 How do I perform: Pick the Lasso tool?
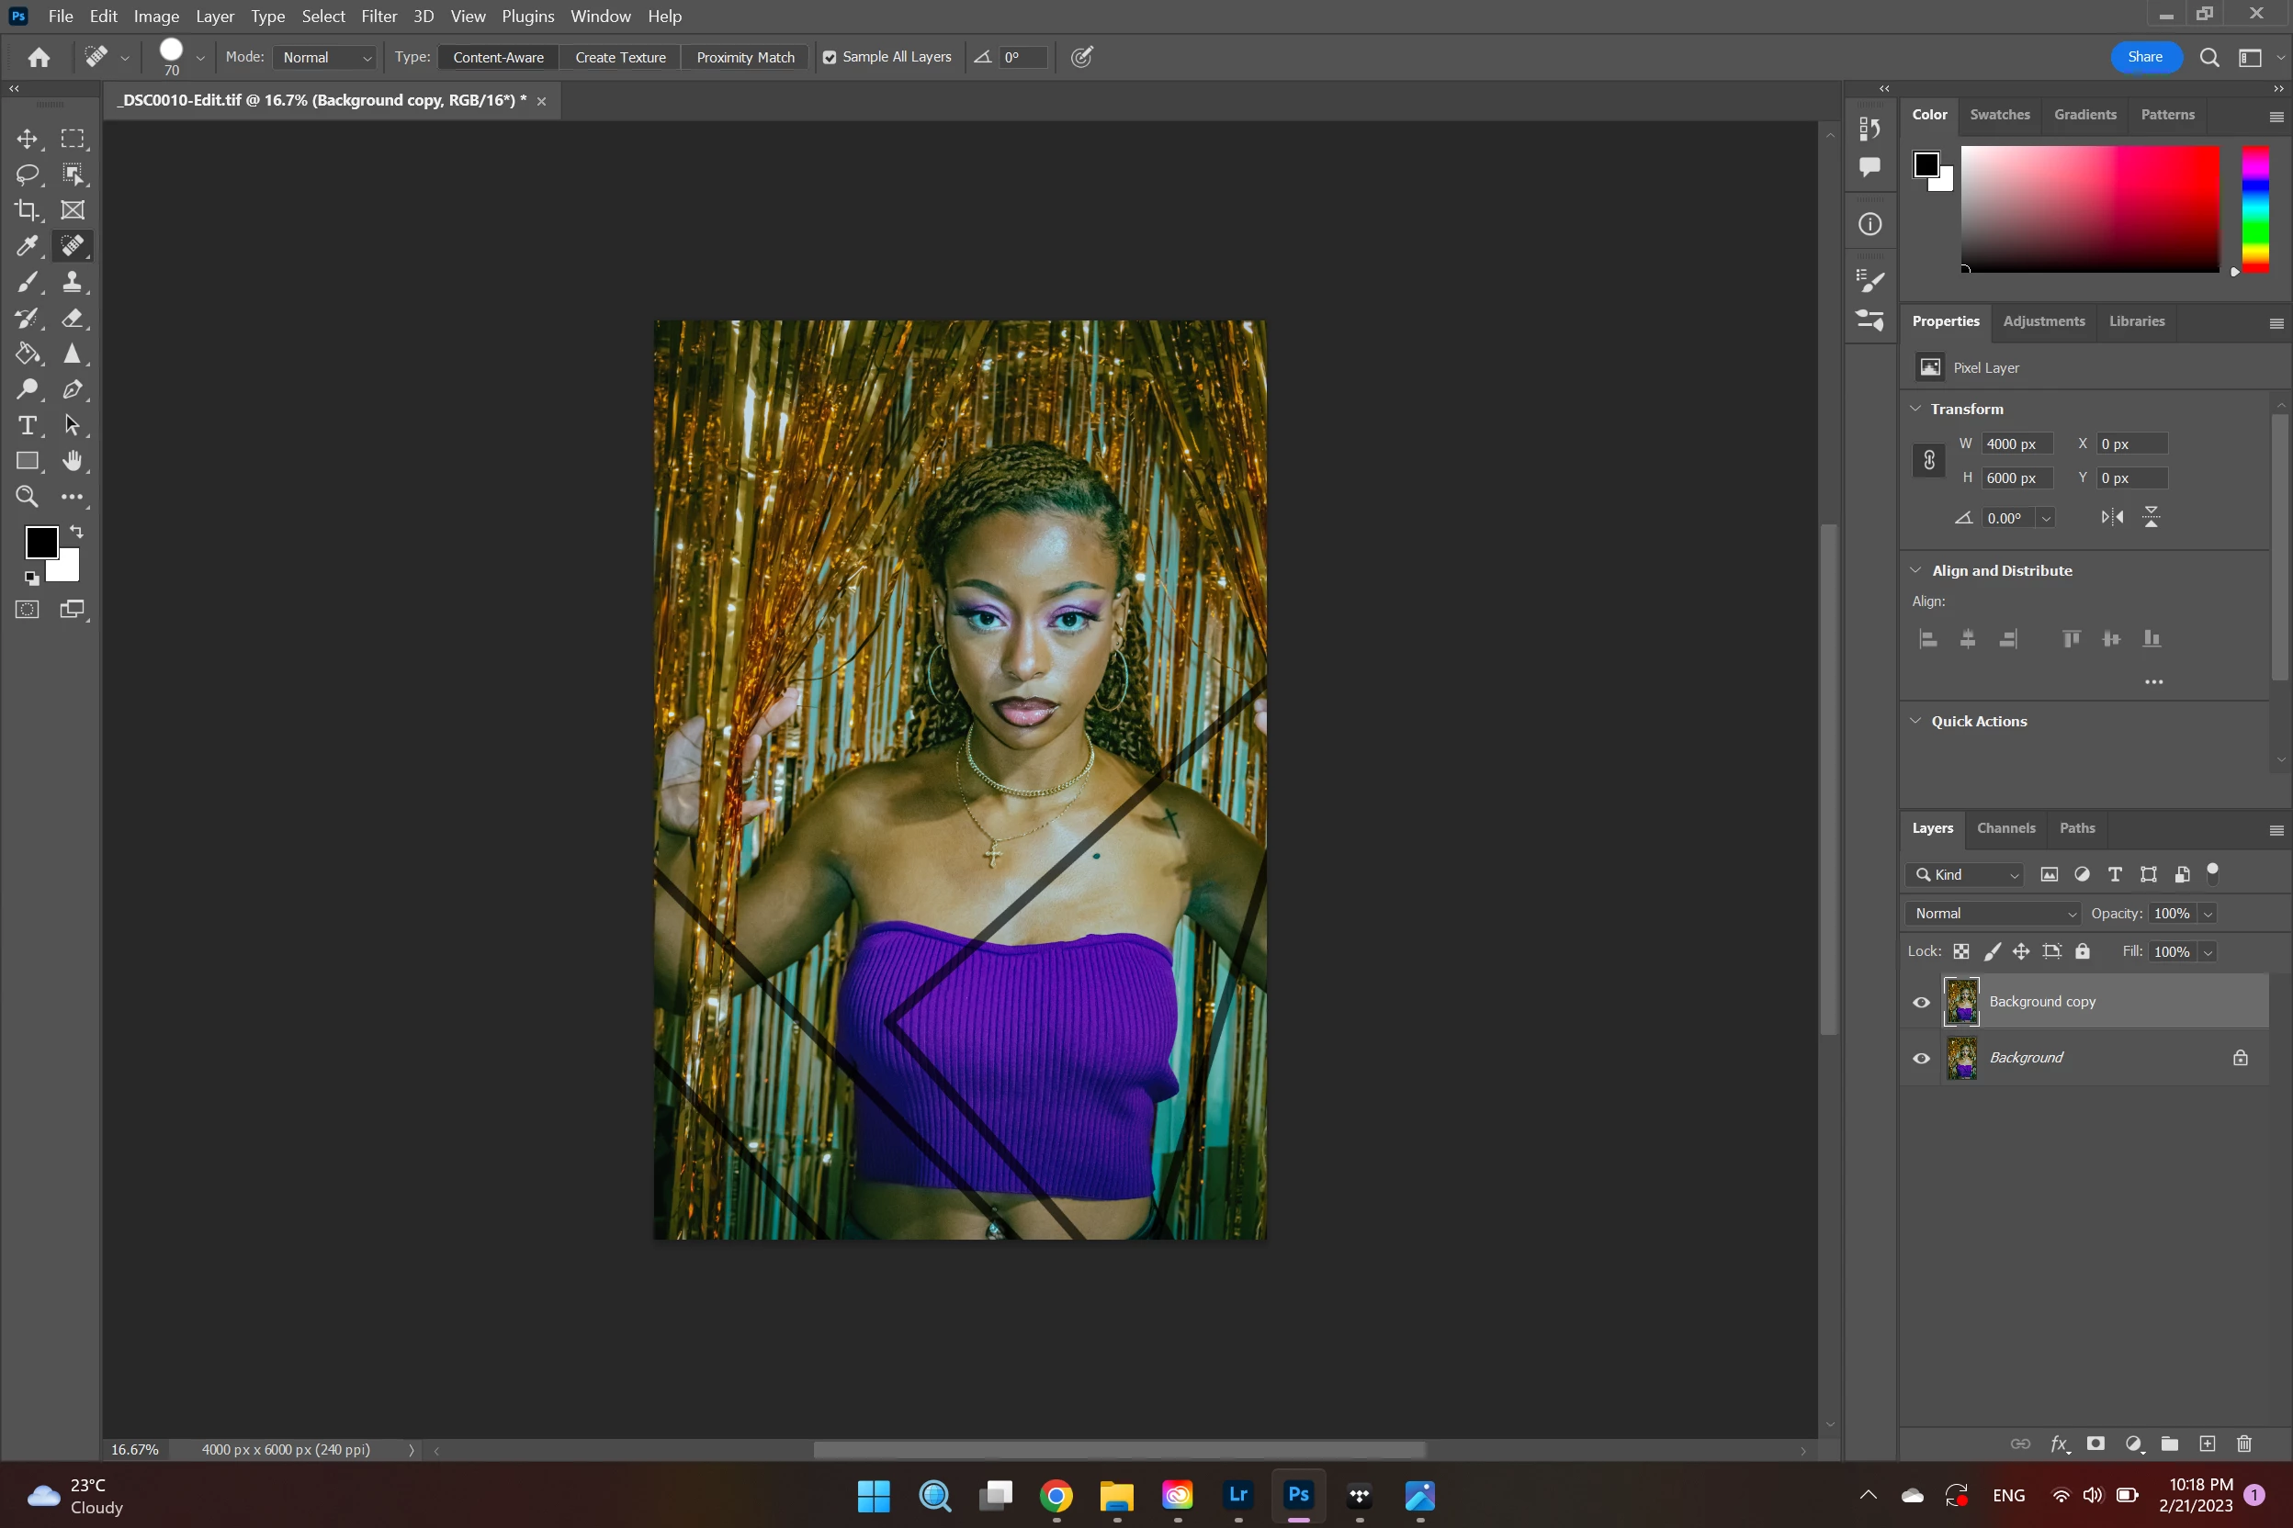point(27,174)
